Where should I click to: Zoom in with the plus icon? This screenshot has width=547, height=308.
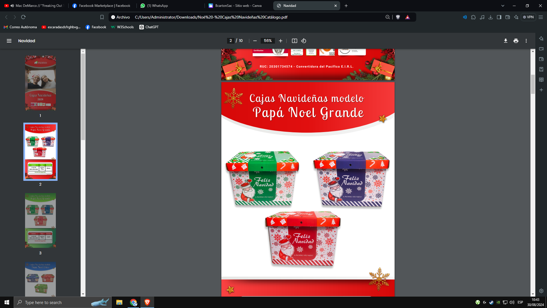click(281, 41)
